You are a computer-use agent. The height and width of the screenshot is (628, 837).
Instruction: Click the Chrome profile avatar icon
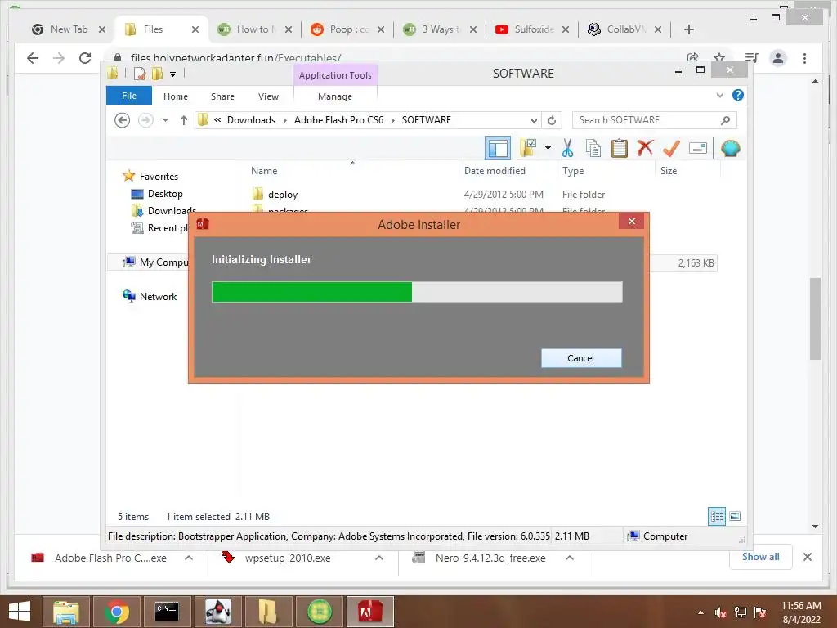pos(778,58)
